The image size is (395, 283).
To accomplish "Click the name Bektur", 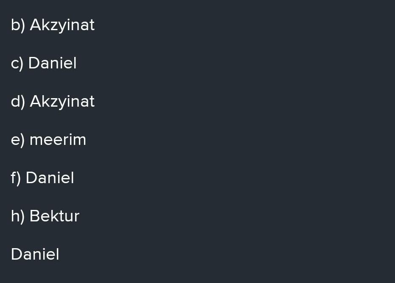I will coord(54,216).
